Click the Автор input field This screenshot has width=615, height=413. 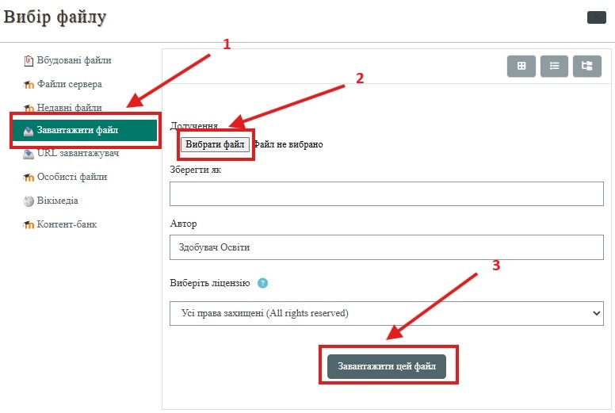pos(386,247)
